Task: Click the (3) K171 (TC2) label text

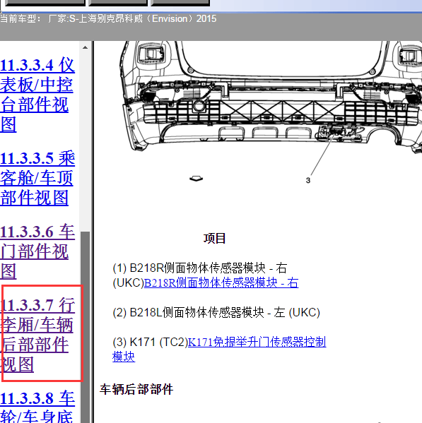Action: point(150,342)
